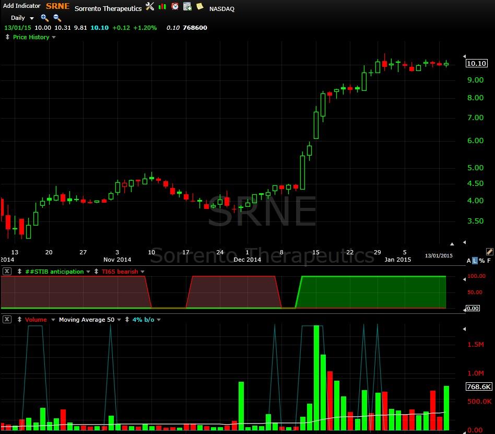
Task: Click the volume value 768600 in header
Action: tap(195, 28)
